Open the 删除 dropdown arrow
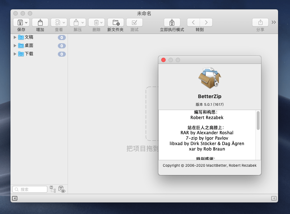The height and width of the screenshot is (214, 290). [x=101, y=22]
